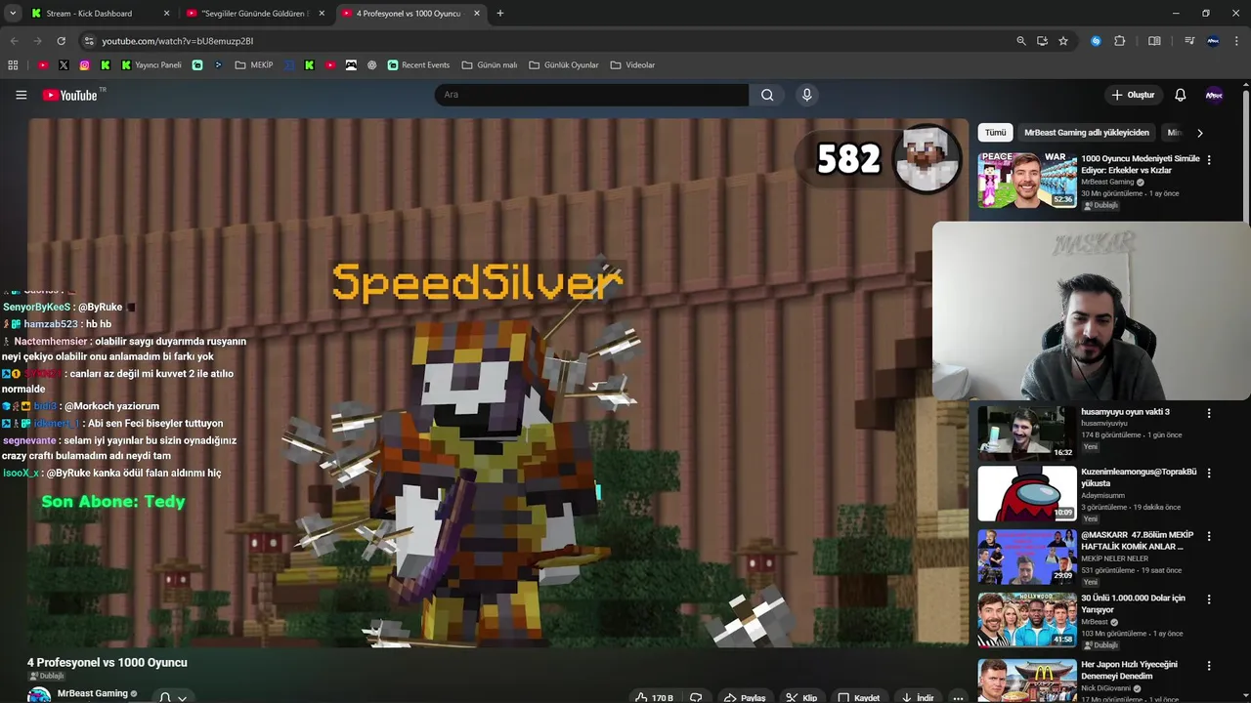The image size is (1251, 703).
Task: Select the Tümü filter chip
Action: [995, 133]
